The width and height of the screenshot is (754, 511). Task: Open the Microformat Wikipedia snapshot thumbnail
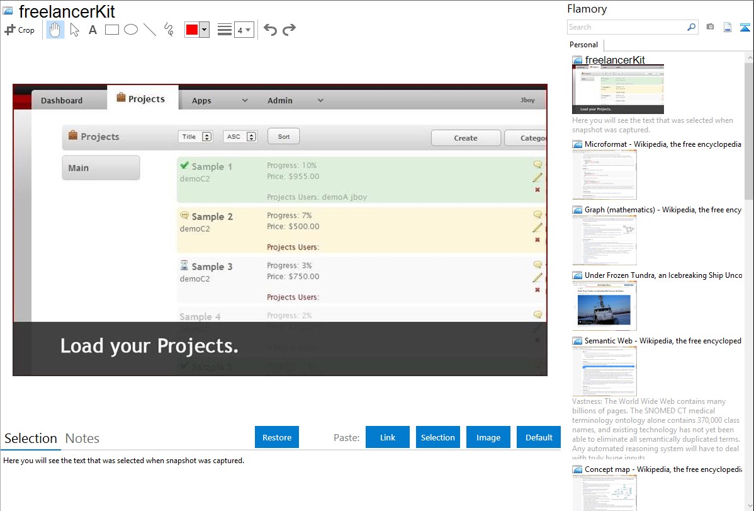(604, 175)
